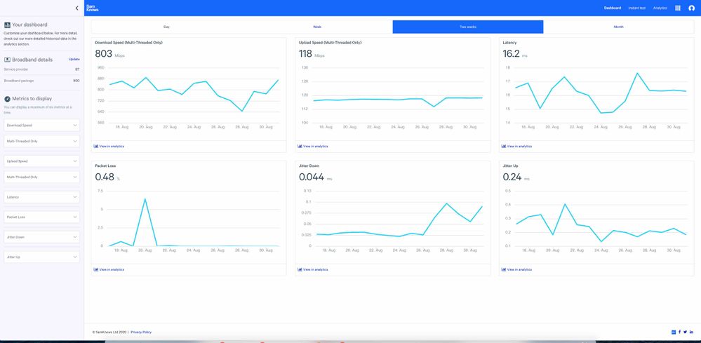
Task: Select the Month time range tab
Action: [618, 27]
